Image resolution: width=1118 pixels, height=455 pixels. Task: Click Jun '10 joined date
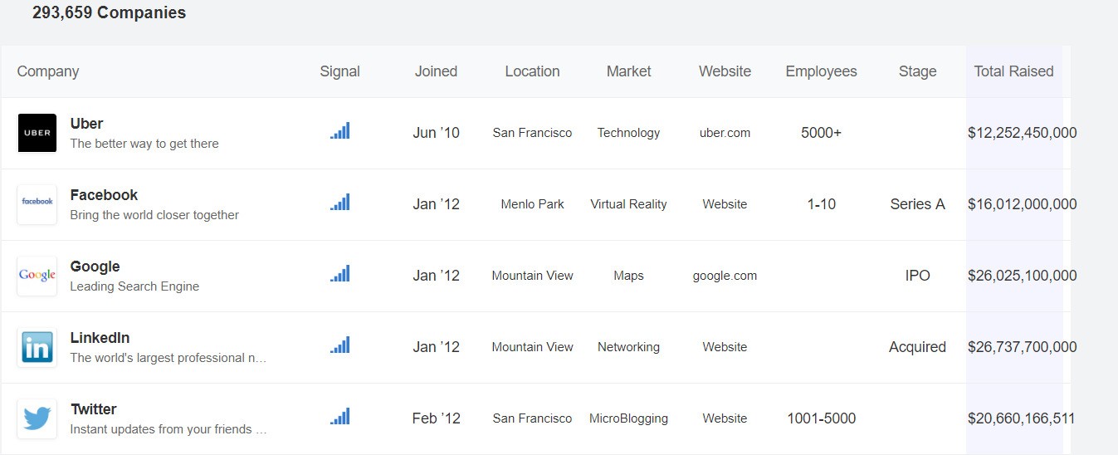point(437,133)
